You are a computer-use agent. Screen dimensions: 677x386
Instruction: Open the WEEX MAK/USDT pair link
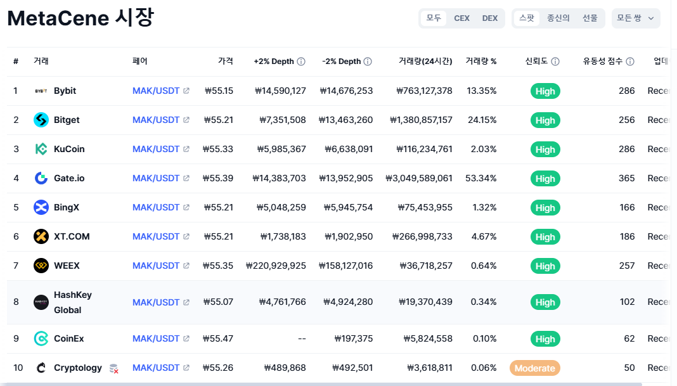point(156,266)
